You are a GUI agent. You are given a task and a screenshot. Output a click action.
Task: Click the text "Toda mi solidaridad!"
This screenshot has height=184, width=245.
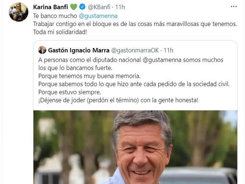pos(60,32)
